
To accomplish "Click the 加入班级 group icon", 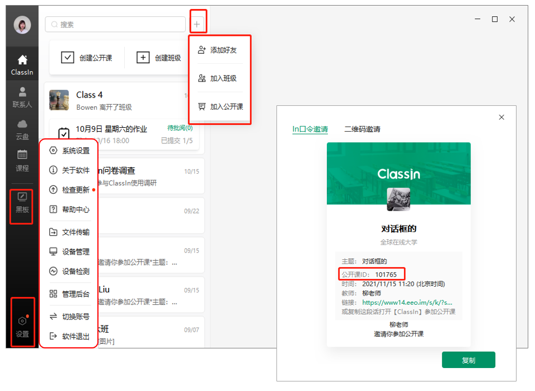I will (x=201, y=78).
